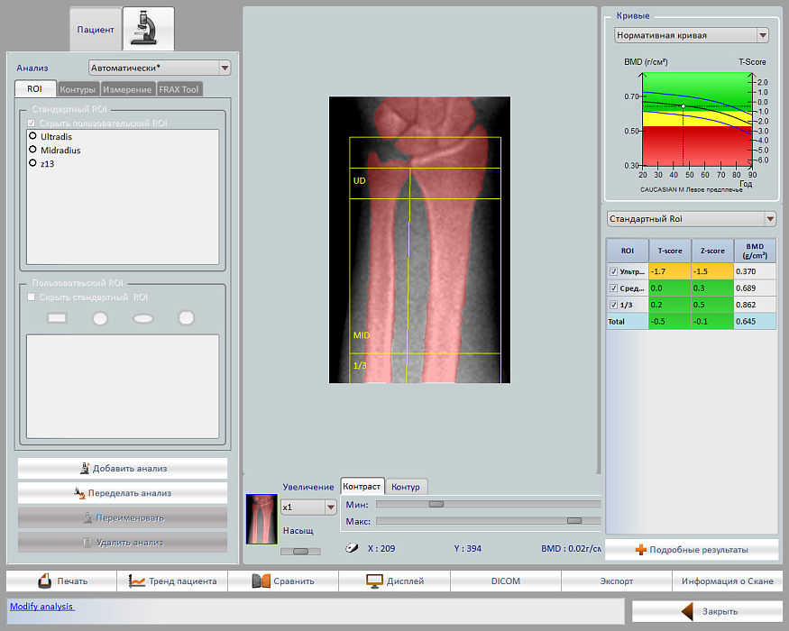Uncheck the Ультра ROI row checkbox
789x631 pixels.
(613, 271)
